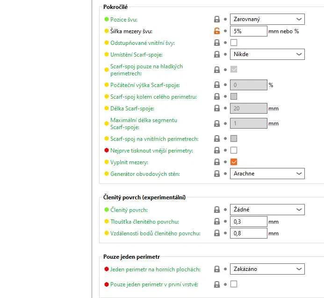
Task: Expand the Generátor obvodových stěn Arachne dropdown
Action: pos(267,174)
